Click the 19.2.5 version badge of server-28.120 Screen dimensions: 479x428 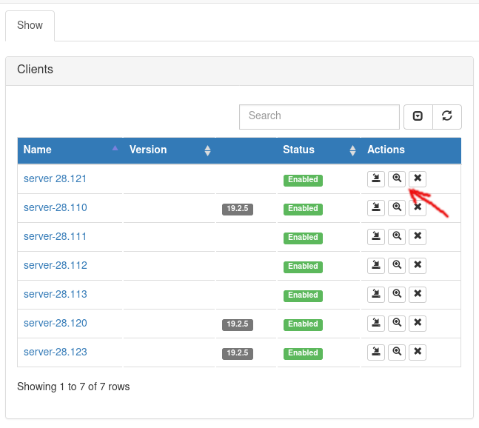click(238, 324)
